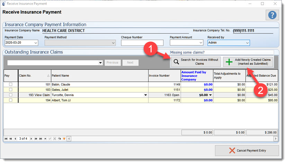Click claim number 181 cell
This screenshot has width=287, height=164.
point(35,85)
